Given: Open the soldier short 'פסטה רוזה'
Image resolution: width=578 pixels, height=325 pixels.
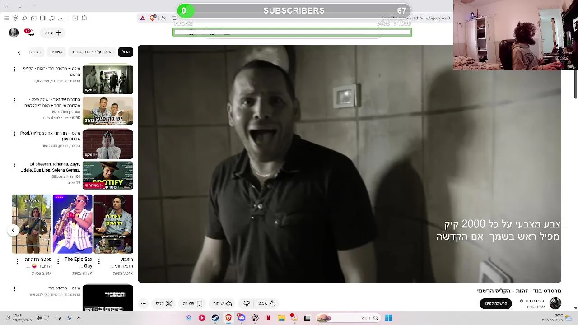Looking at the screenshot, I should 32,224.
